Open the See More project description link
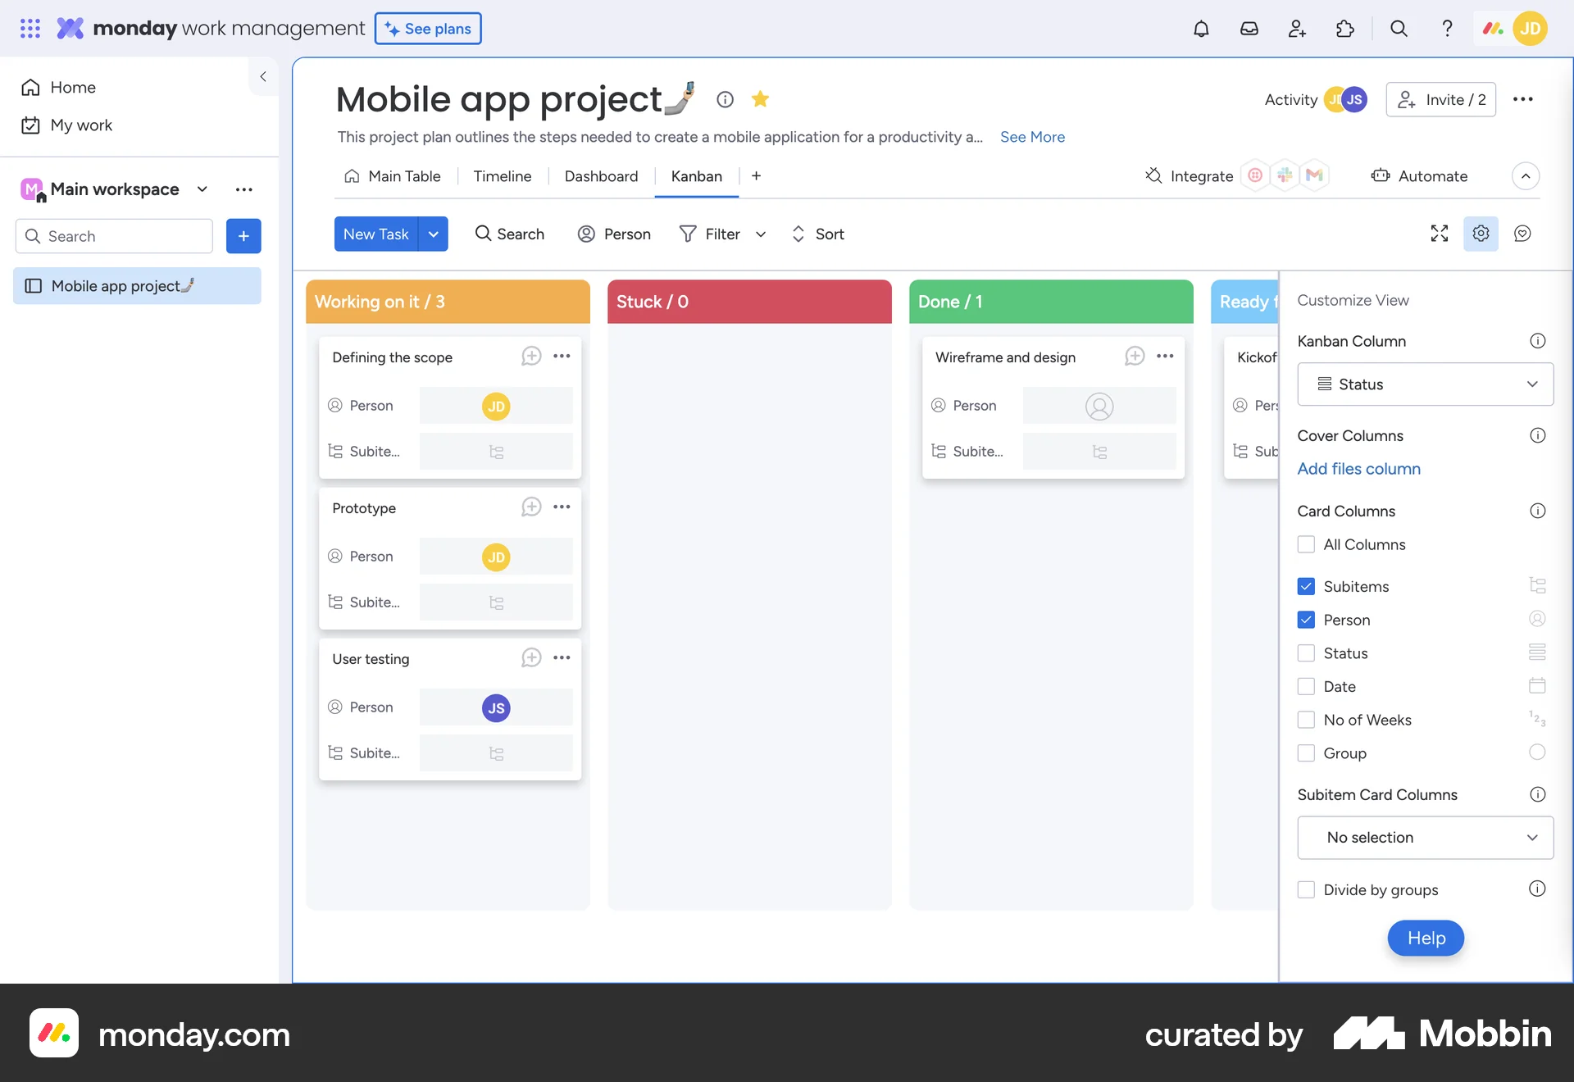This screenshot has width=1574, height=1082. [1032, 137]
